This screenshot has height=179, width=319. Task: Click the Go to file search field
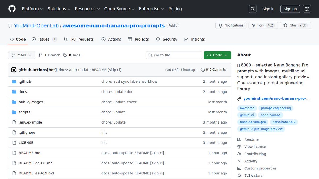tap(174, 55)
